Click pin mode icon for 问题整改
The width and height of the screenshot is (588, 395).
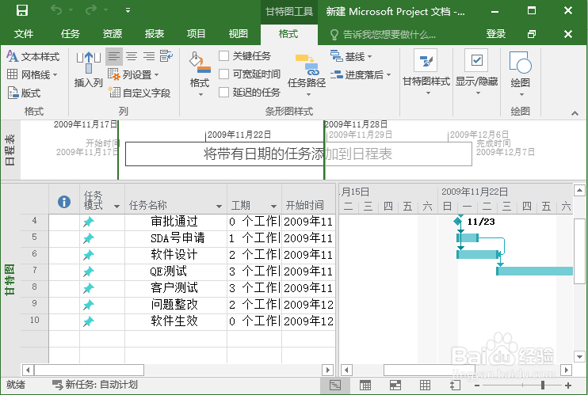89,305
